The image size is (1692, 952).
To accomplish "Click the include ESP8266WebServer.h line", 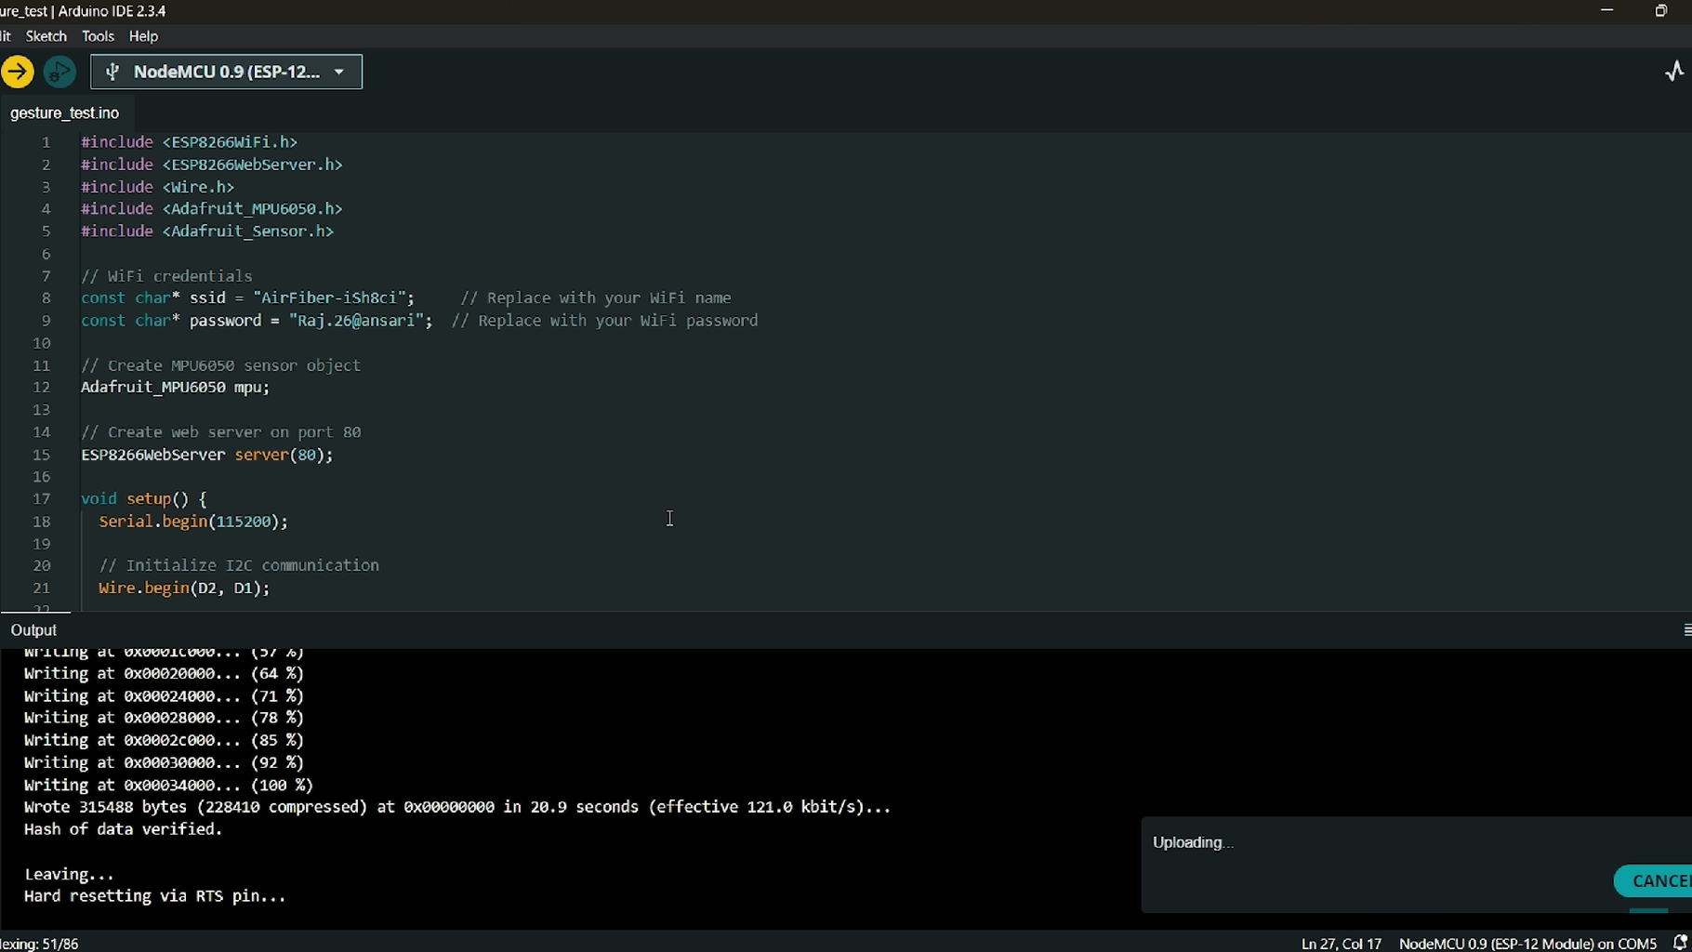I will (212, 165).
